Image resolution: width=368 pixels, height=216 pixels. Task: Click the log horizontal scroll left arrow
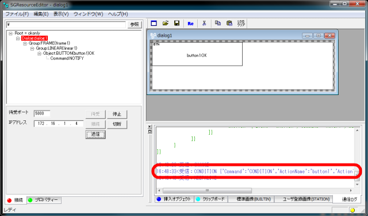(159, 191)
